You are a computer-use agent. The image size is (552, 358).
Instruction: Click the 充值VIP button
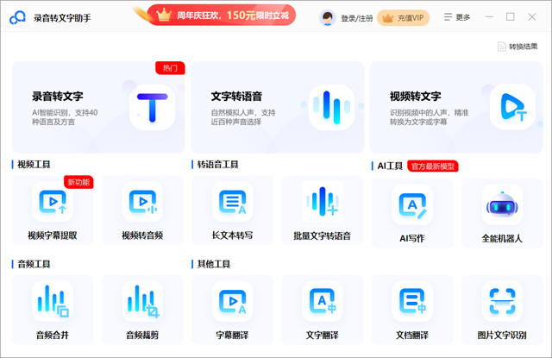403,17
